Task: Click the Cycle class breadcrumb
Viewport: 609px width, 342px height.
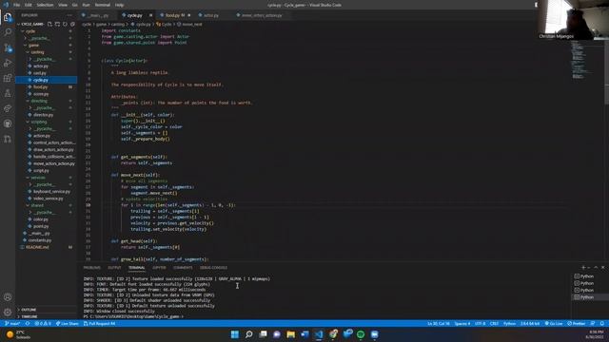Action: 167,24
